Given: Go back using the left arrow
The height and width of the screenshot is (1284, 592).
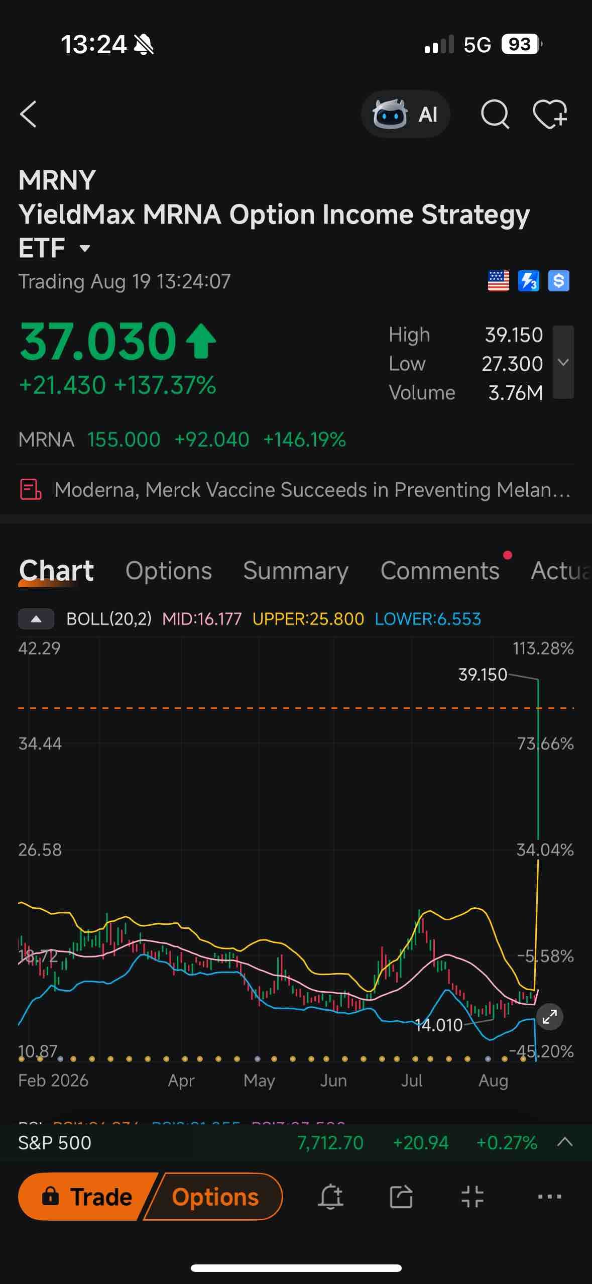Looking at the screenshot, I should (29, 115).
